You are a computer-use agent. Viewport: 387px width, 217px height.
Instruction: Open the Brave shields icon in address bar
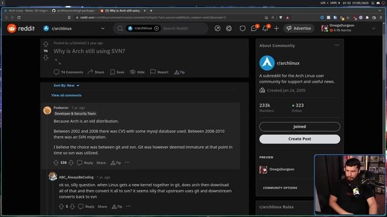pyautogui.click(x=281, y=17)
